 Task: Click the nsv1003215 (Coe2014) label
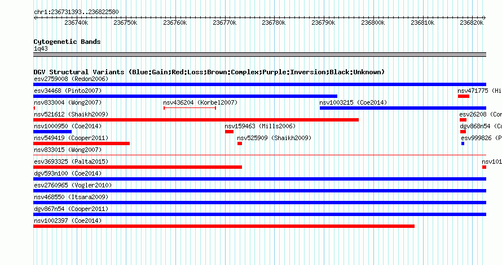point(353,102)
